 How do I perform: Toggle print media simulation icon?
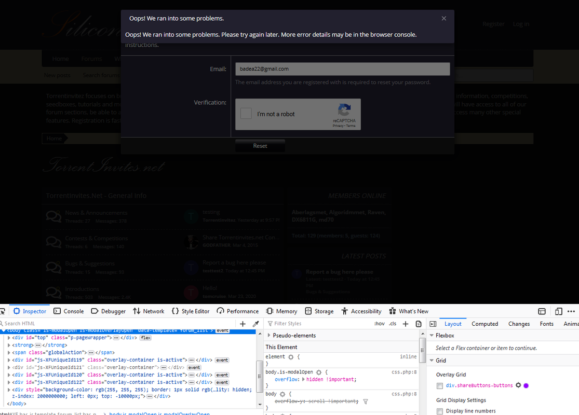pyautogui.click(x=419, y=324)
